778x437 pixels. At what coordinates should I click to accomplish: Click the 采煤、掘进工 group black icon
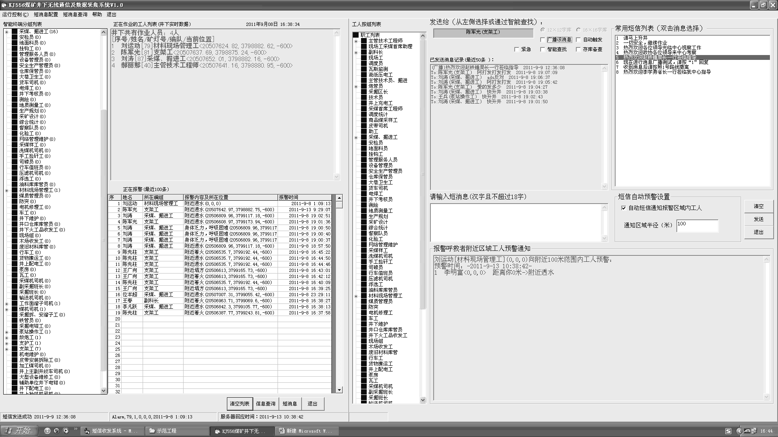[x=15, y=32]
